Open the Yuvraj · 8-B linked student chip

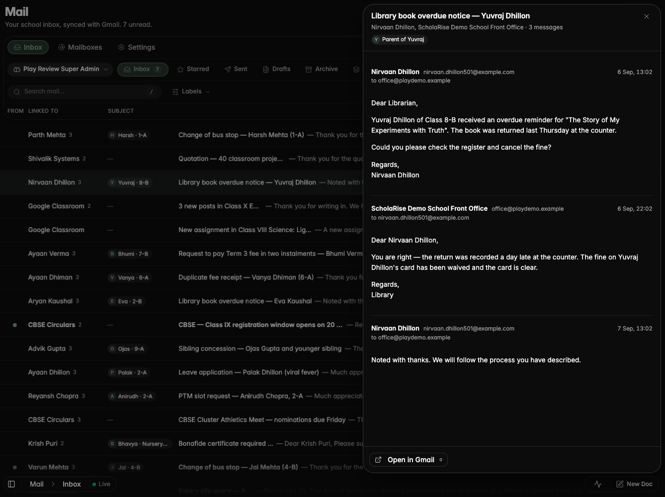(129, 183)
